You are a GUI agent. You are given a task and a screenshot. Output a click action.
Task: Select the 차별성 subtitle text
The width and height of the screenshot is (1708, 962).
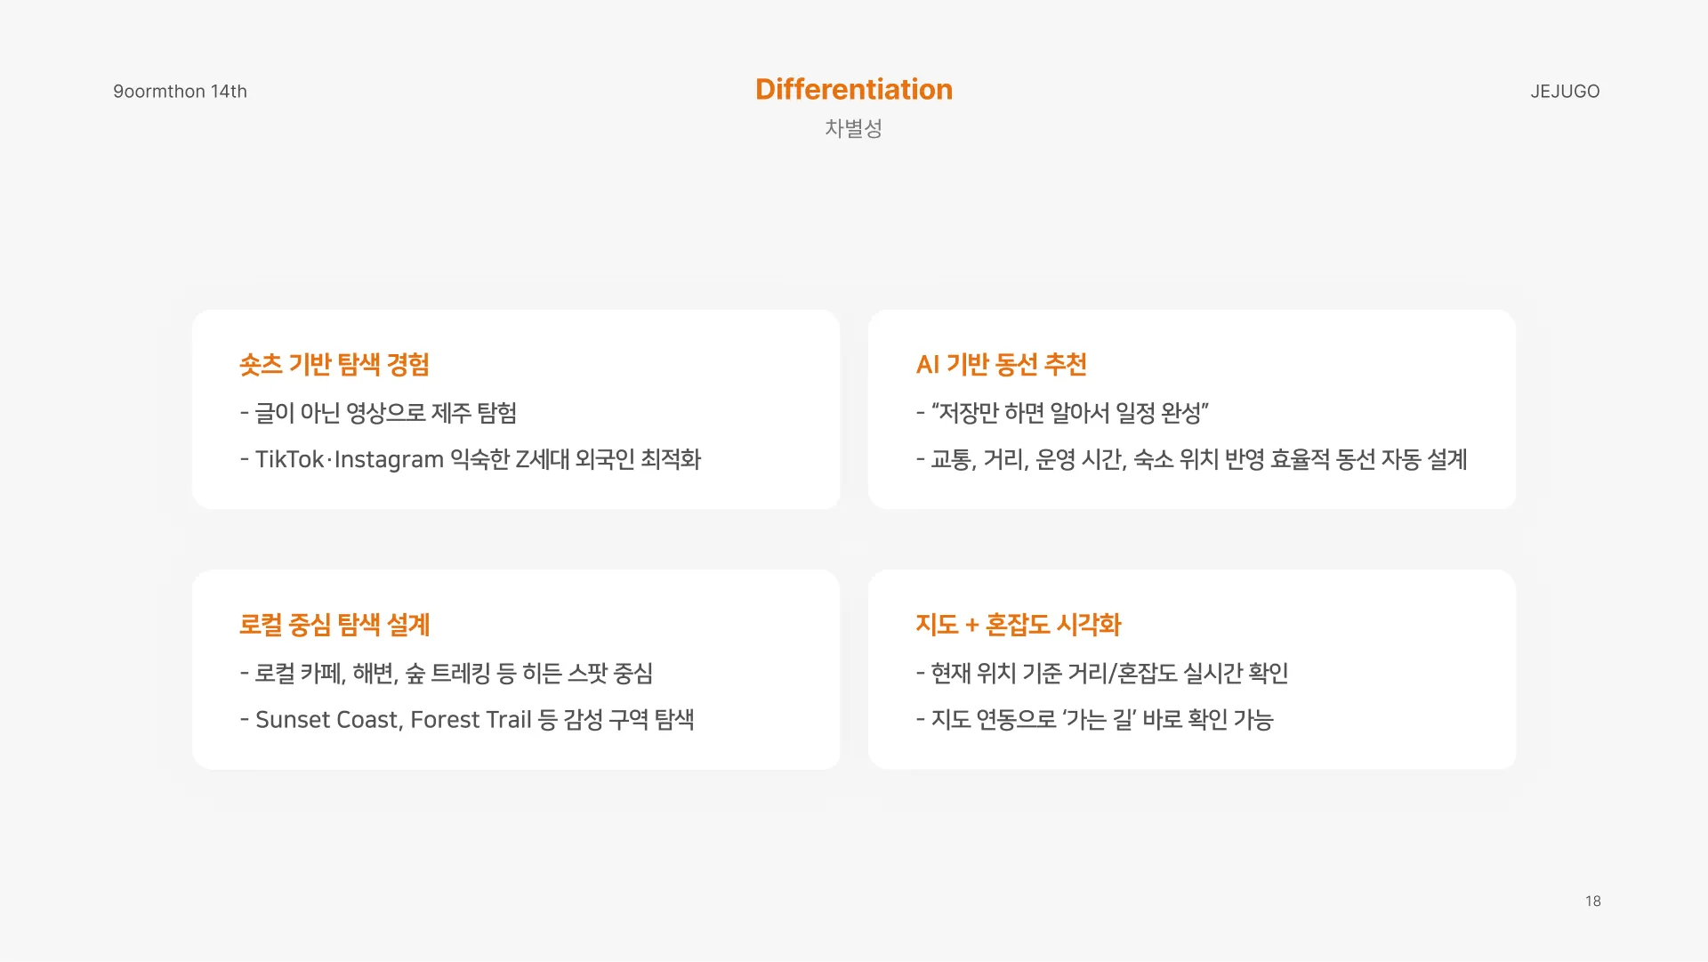[853, 128]
